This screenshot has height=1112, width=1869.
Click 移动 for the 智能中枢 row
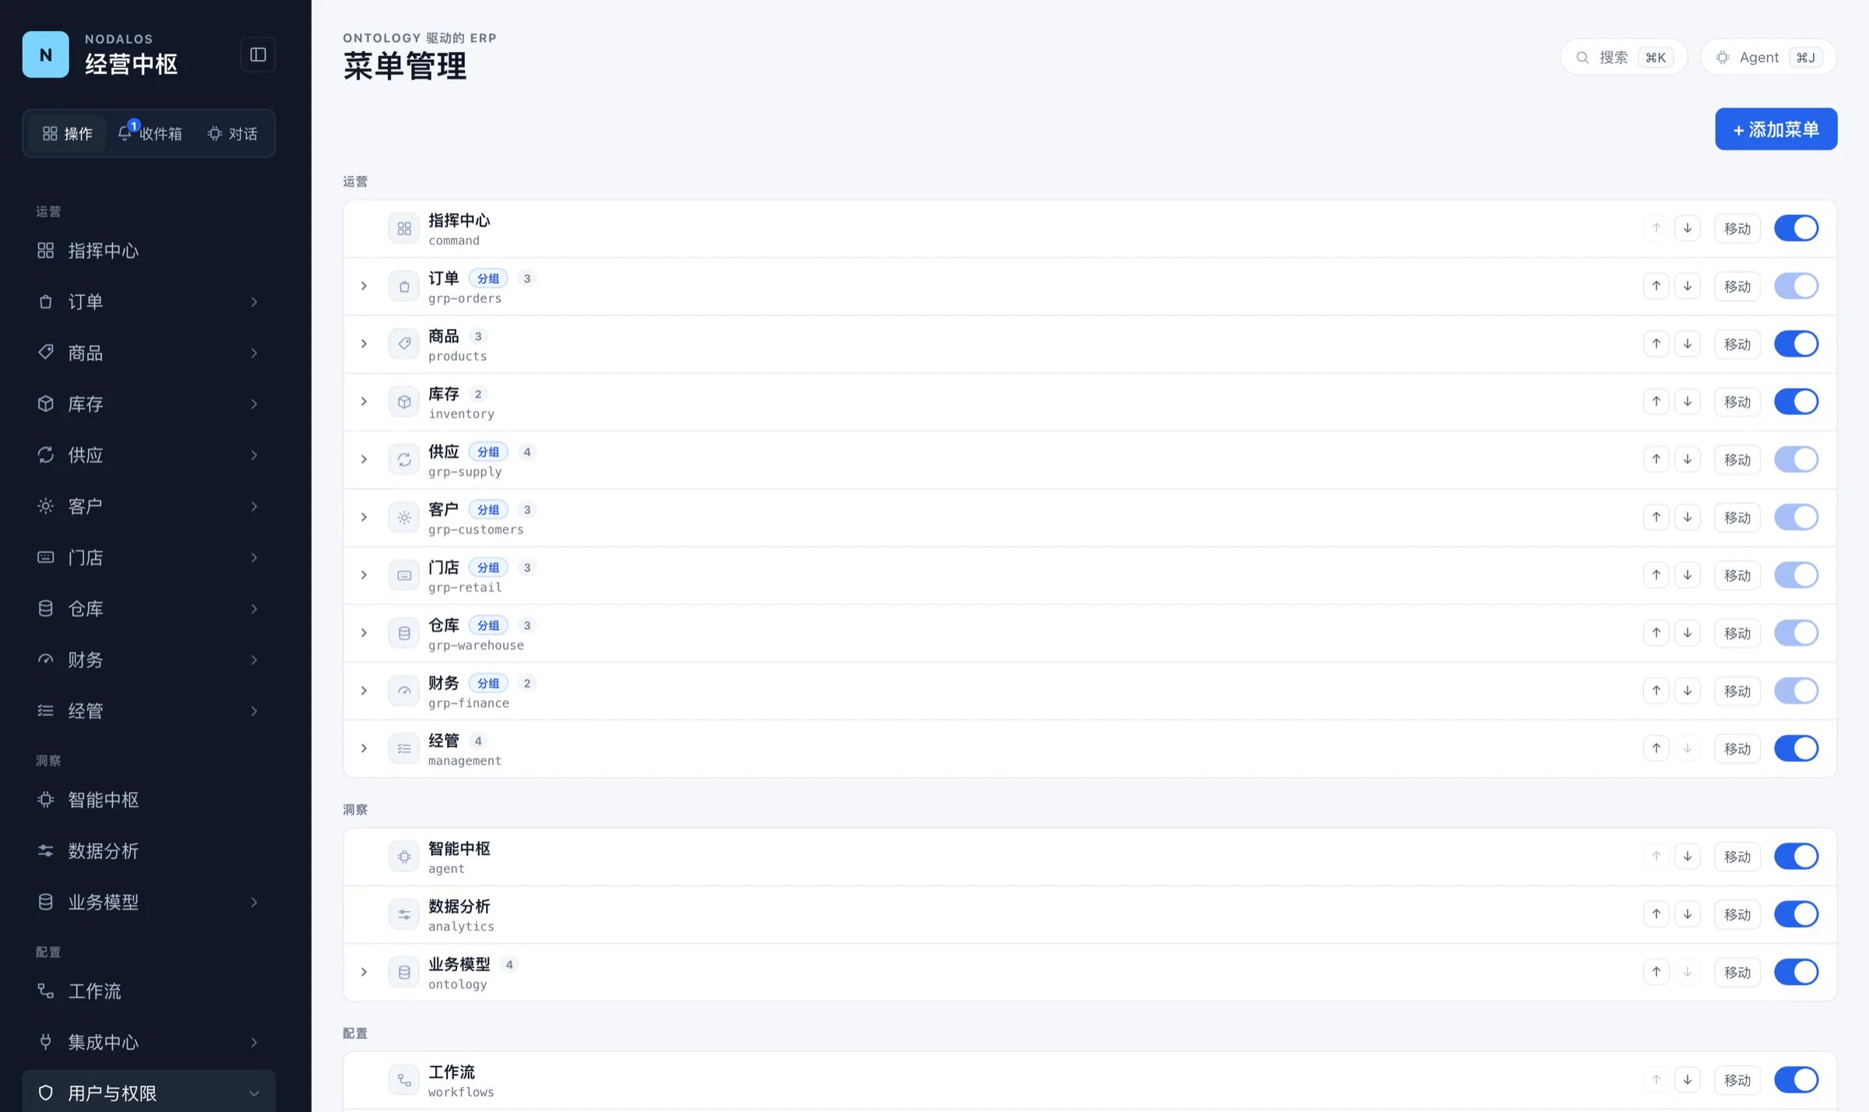[x=1737, y=857]
